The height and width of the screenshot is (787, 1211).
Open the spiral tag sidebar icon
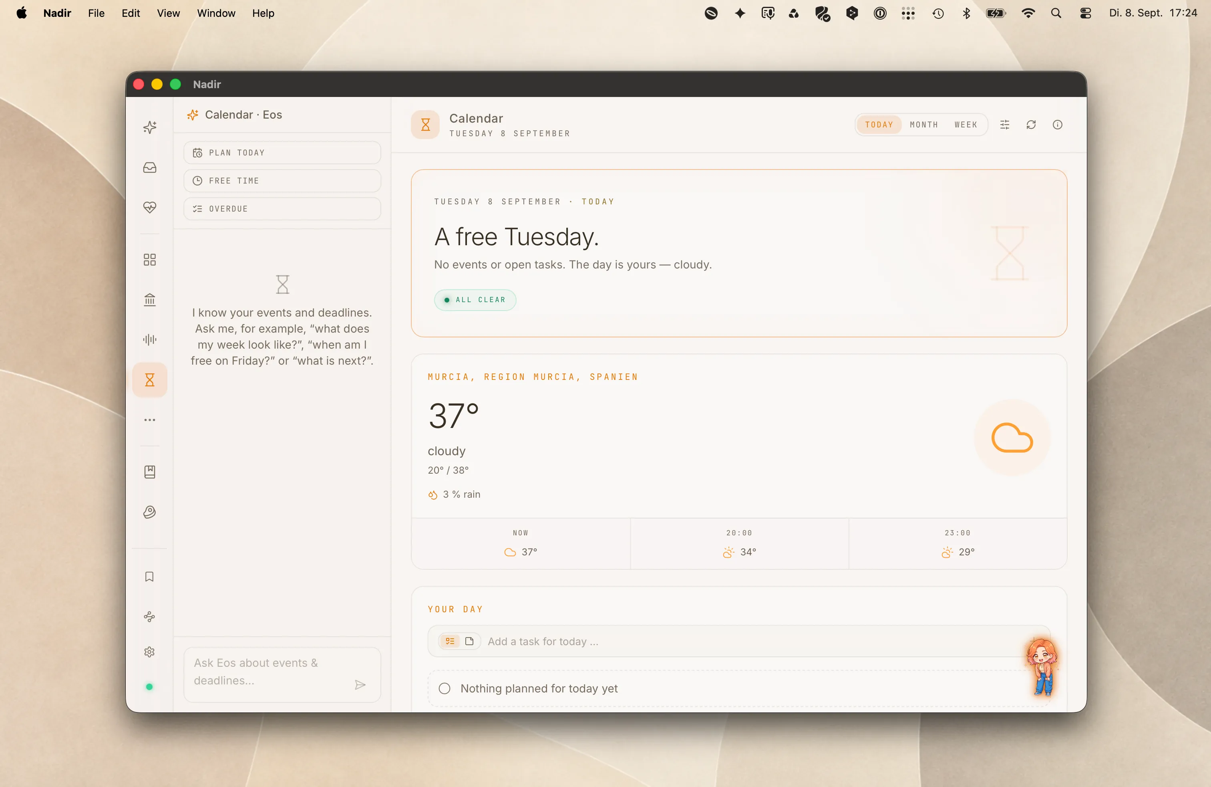coord(150,512)
